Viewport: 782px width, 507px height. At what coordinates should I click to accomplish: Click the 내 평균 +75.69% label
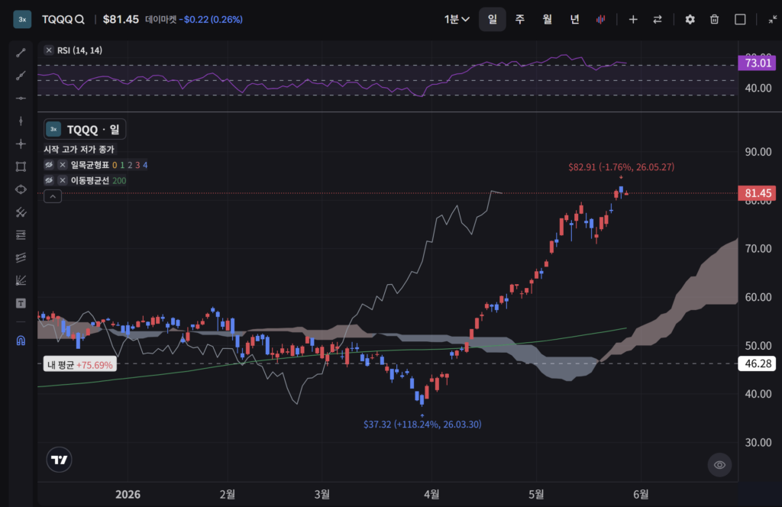pyautogui.click(x=79, y=365)
